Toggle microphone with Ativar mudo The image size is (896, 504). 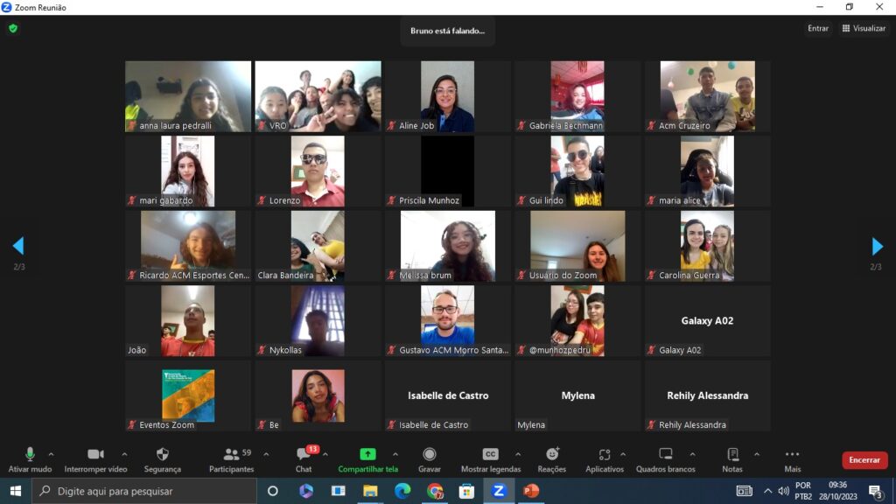pos(30,455)
